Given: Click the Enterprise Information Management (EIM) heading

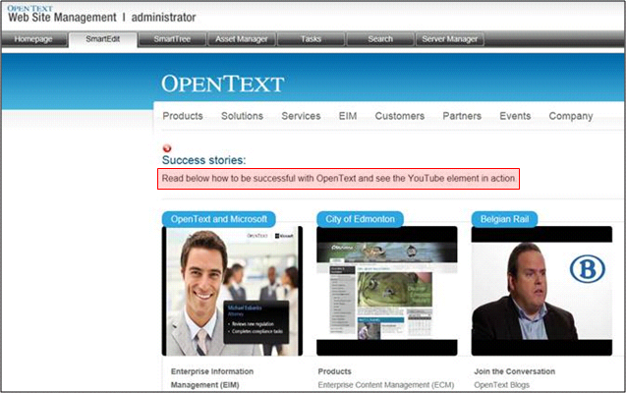Looking at the screenshot, I should coord(212,378).
